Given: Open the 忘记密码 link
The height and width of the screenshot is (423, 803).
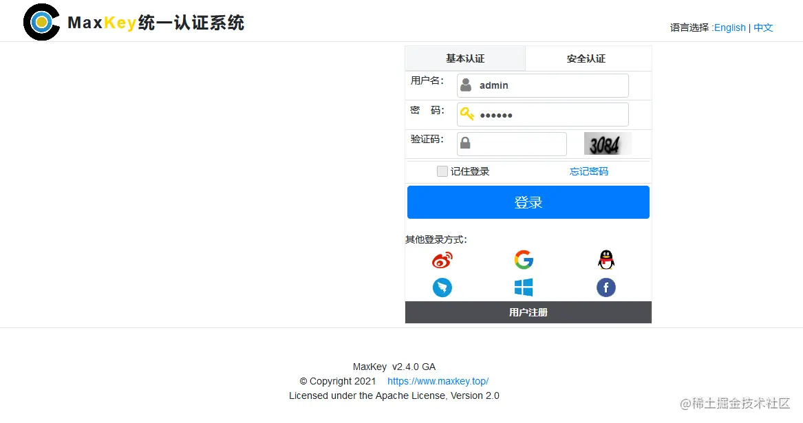Looking at the screenshot, I should pyautogui.click(x=588, y=171).
